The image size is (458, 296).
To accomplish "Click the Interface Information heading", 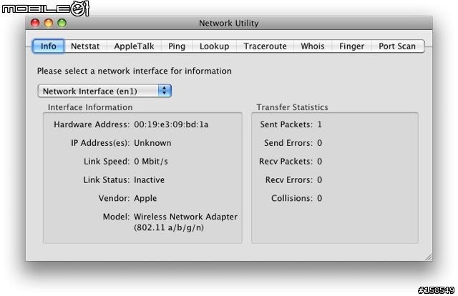I will point(90,107).
